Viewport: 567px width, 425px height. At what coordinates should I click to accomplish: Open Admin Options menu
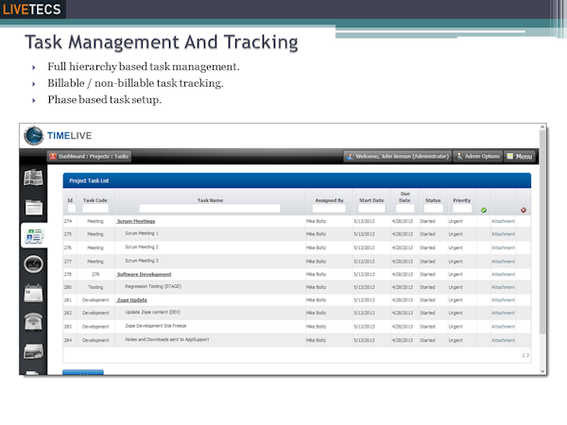click(x=477, y=156)
